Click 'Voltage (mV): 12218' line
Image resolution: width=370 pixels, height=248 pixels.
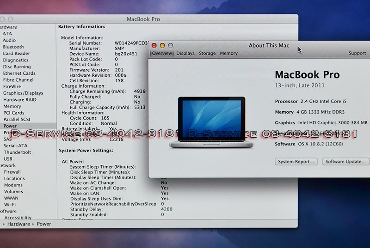point(92,139)
